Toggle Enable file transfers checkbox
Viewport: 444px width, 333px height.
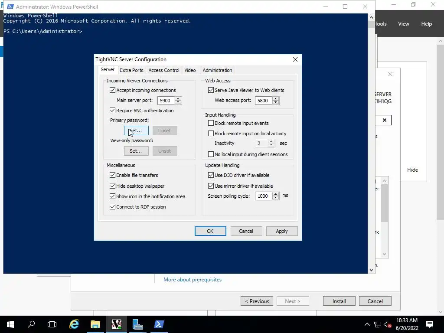point(112,175)
